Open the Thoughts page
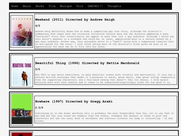181x136 pixels. (114, 6)
